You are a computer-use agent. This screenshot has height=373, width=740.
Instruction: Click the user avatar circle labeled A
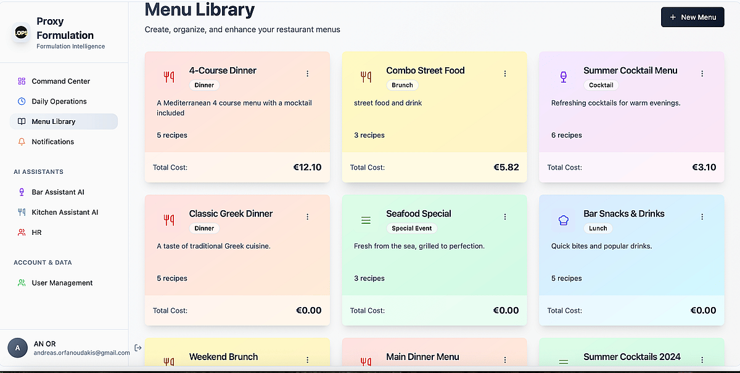[x=17, y=348]
